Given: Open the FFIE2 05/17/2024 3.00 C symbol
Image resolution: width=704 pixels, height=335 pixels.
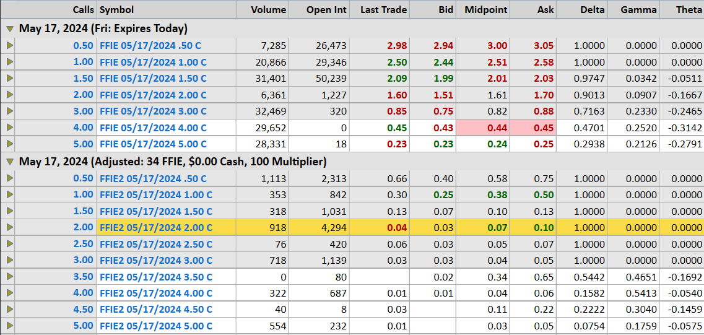Looking at the screenshot, I should tap(155, 261).
